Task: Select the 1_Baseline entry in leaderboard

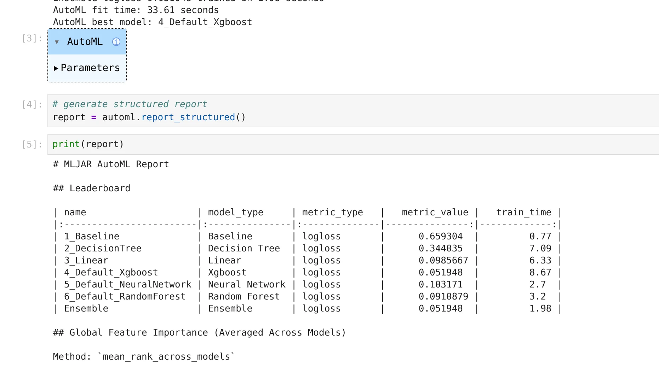Action: tap(91, 236)
